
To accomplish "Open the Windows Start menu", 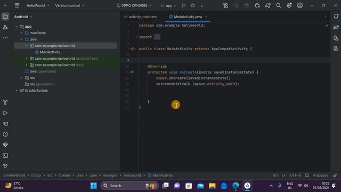I will pos(94,186).
